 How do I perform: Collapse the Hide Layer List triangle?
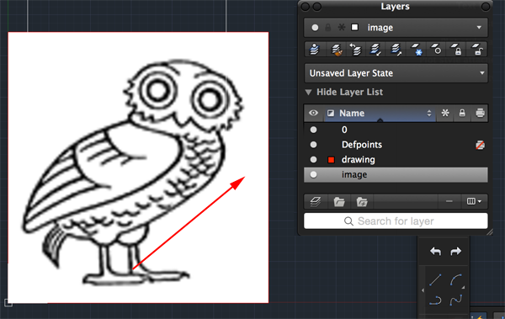point(308,92)
